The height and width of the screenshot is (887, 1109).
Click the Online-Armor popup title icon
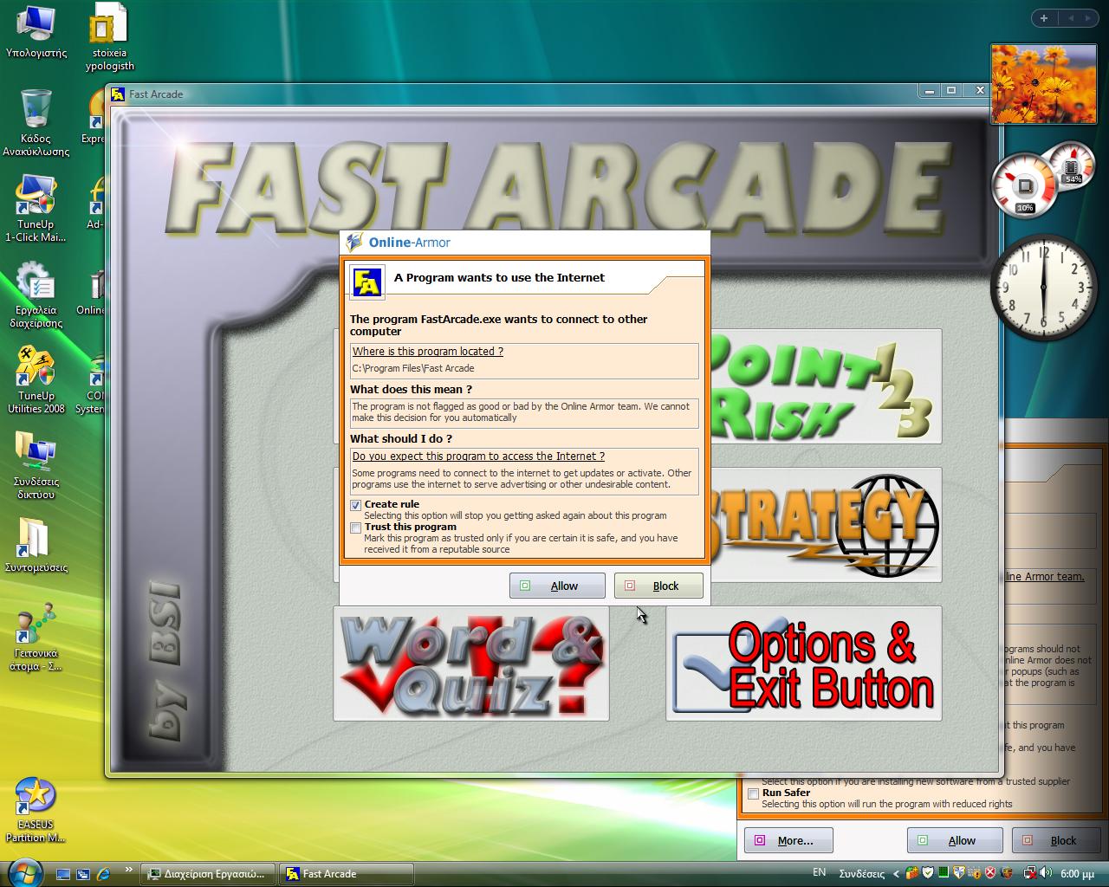[x=353, y=243]
